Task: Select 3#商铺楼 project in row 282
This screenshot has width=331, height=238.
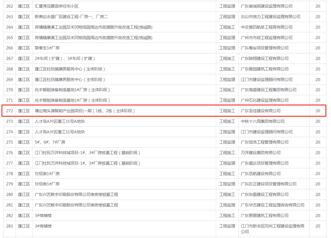Action: click(x=43, y=215)
